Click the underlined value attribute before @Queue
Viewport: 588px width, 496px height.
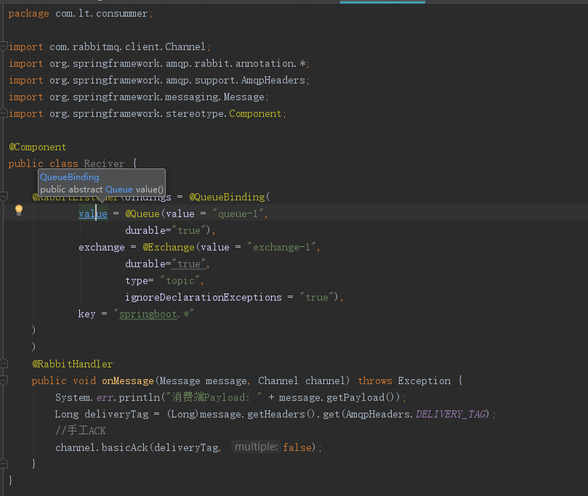click(92, 214)
